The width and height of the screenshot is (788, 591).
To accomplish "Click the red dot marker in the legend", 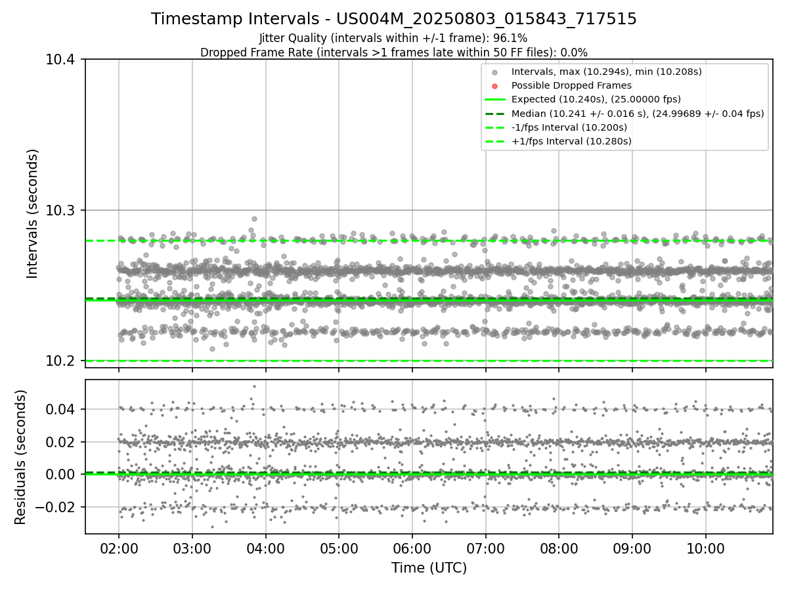I will pyautogui.click(x=495, y=86).
